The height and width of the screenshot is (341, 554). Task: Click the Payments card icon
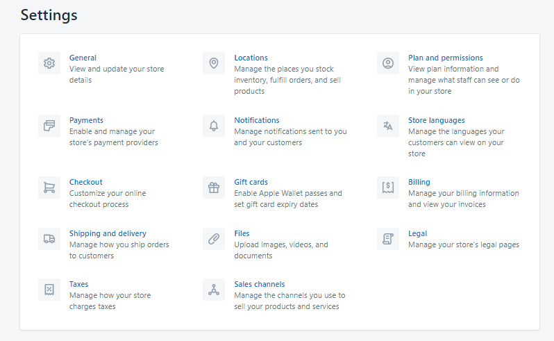pyautogui.click(x=49, y=126)
